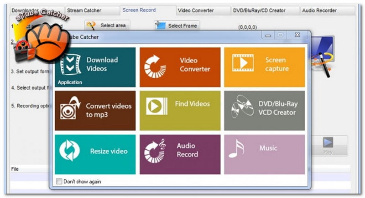This screenshot has height=198, width=365.
Task: Switch to the Stream Catcher tab
Action: 84,10
